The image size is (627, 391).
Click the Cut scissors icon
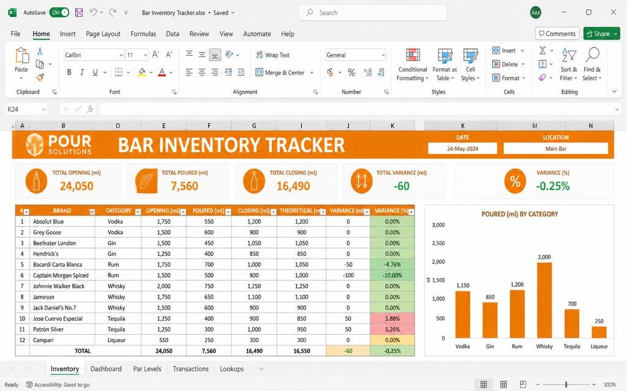tap(40, 51)
